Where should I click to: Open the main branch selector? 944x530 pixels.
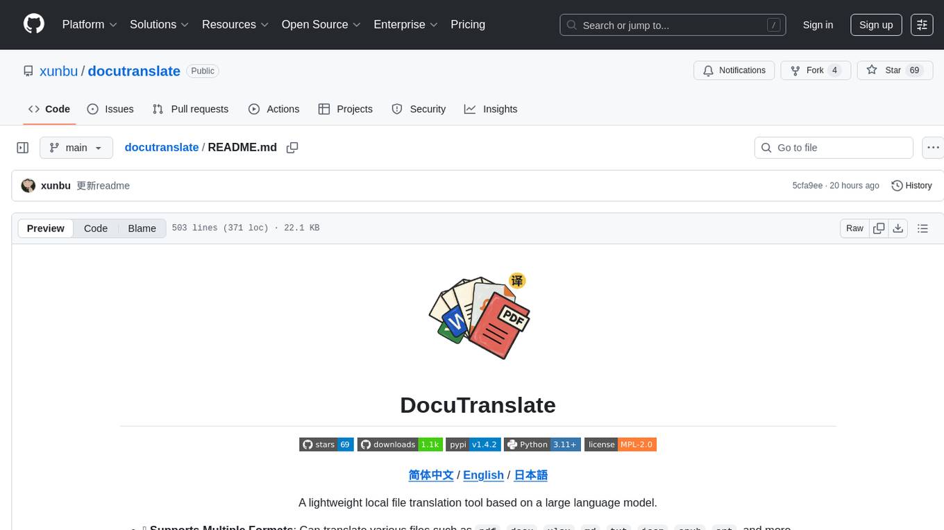[x=76, y=148]
